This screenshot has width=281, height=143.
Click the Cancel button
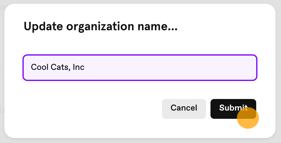pyautogui.click(x=184, y=109)
